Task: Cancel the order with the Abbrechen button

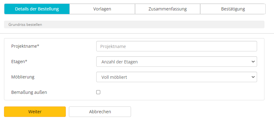Action: (100, 112)
